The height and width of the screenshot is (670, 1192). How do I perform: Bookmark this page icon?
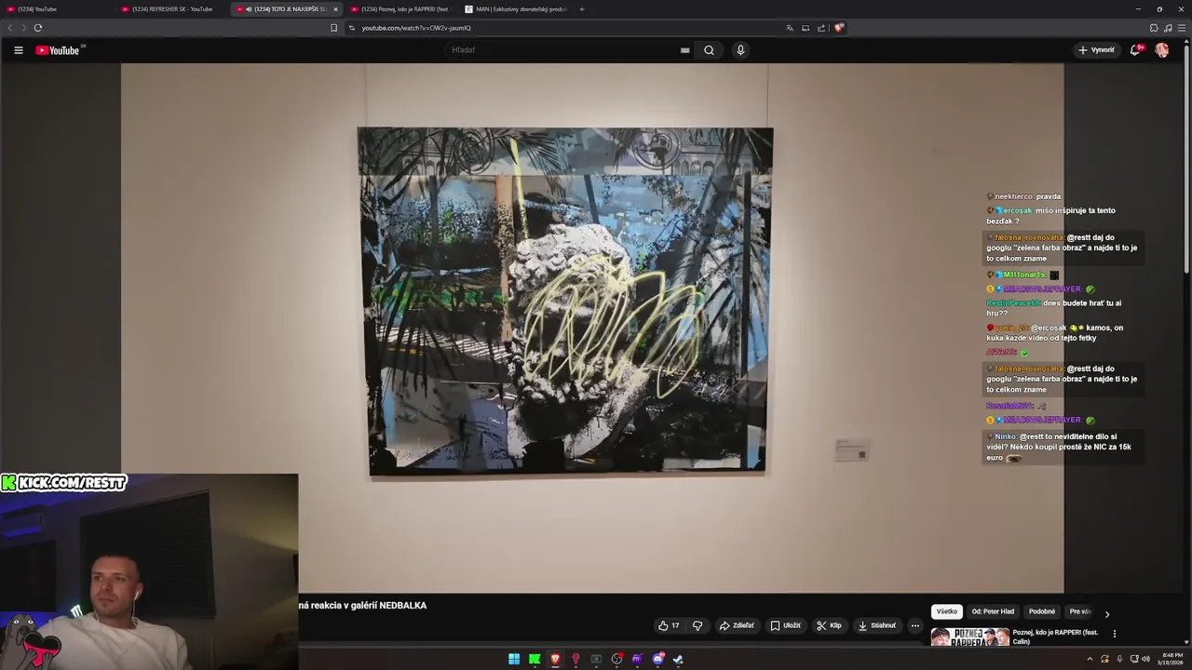pos(333,28)
